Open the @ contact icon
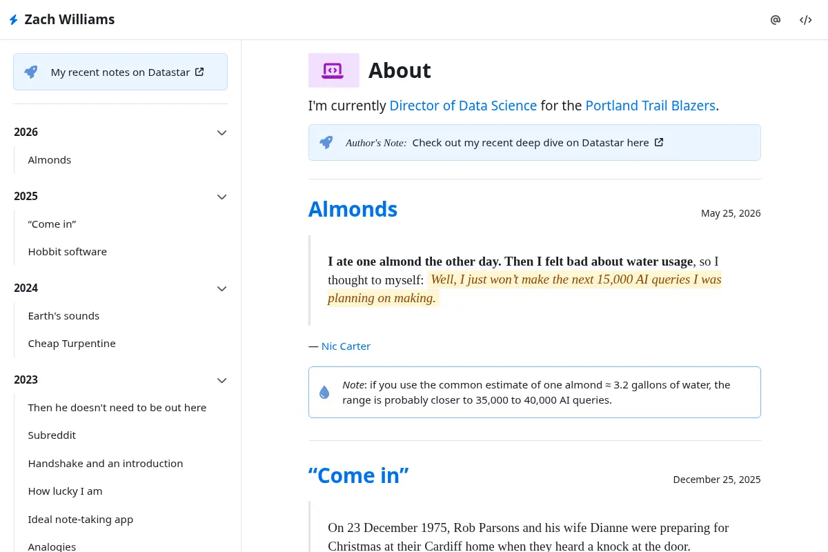This screenshot has height=552, width=828. [x=776, y=20]
